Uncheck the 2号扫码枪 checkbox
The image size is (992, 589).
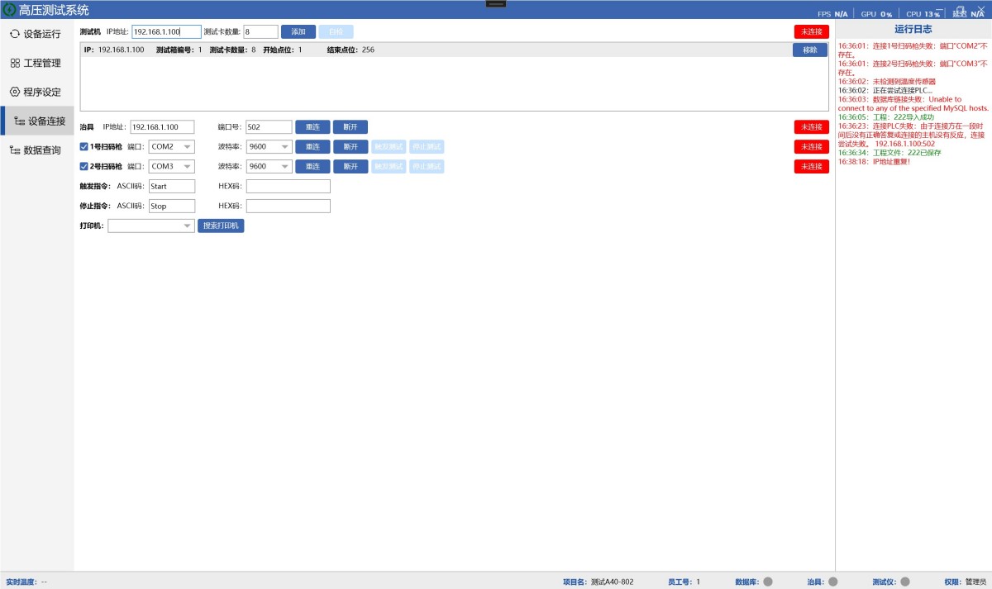click(x=83, y=167)
